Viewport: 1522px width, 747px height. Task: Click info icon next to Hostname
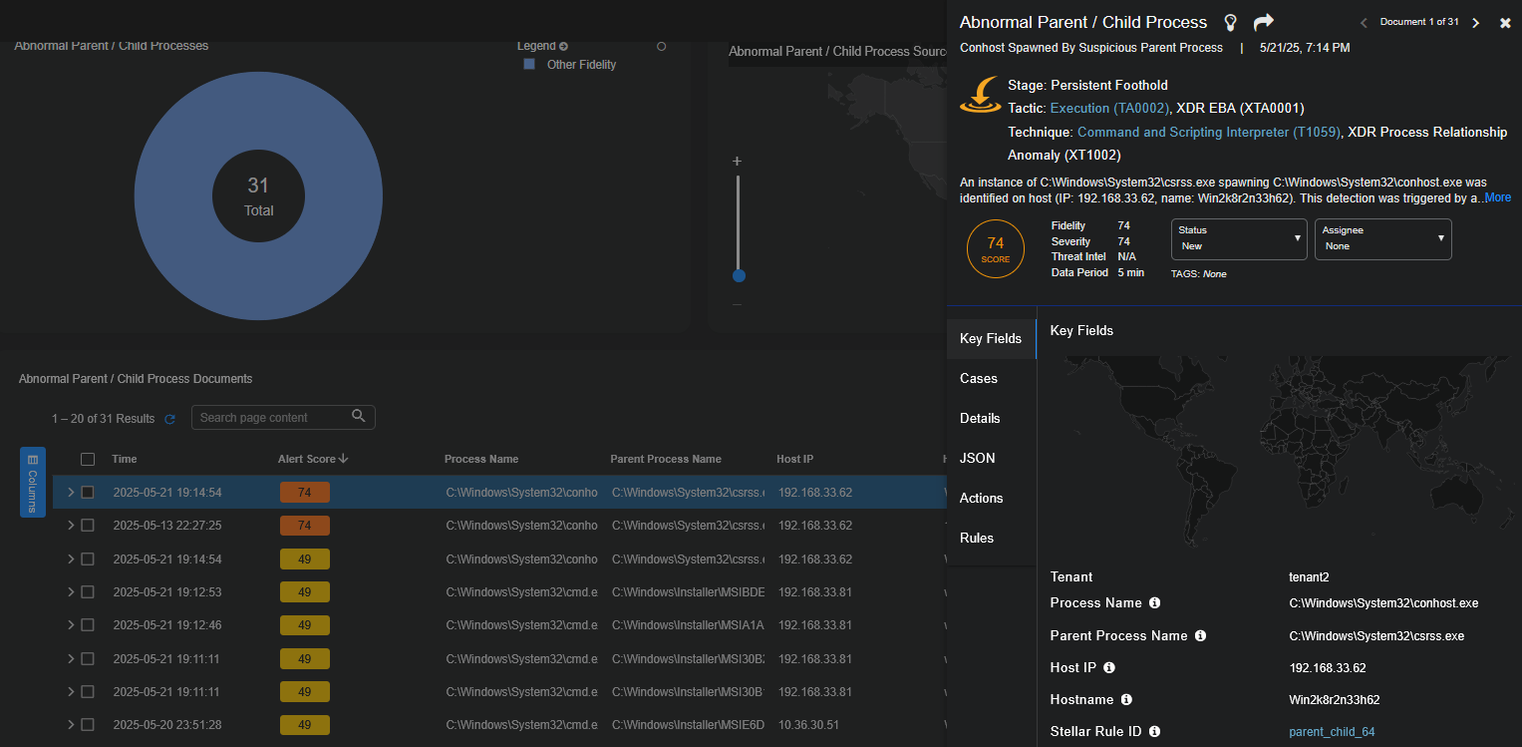1126,700
